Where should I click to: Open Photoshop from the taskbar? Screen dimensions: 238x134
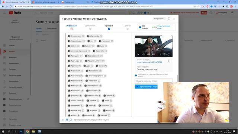point(21,131)
